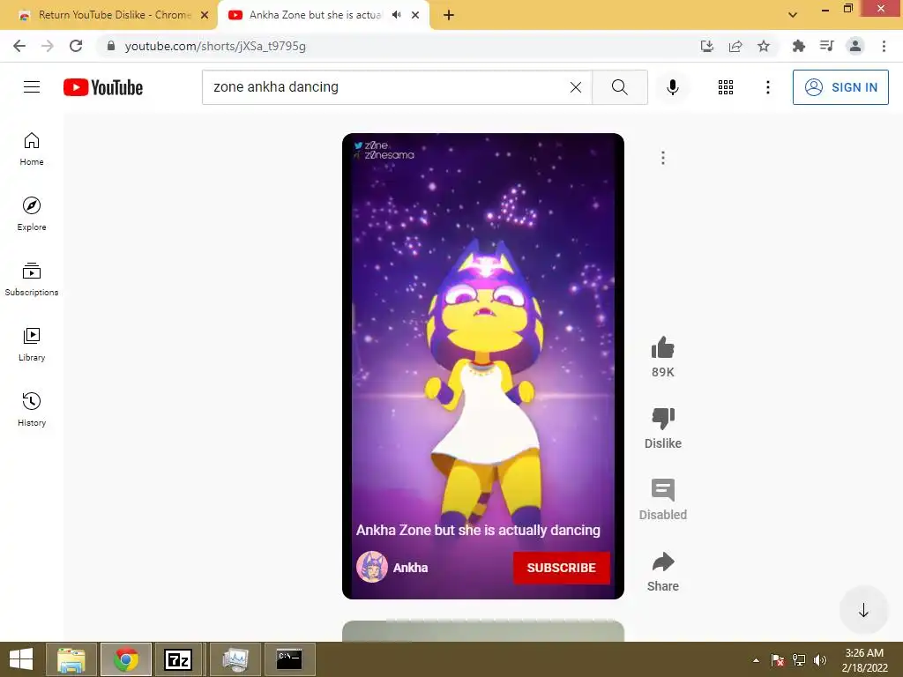Open volume control in system tray
The height and width of the screenshot is (677, 903).
click(x=819, y=660)
